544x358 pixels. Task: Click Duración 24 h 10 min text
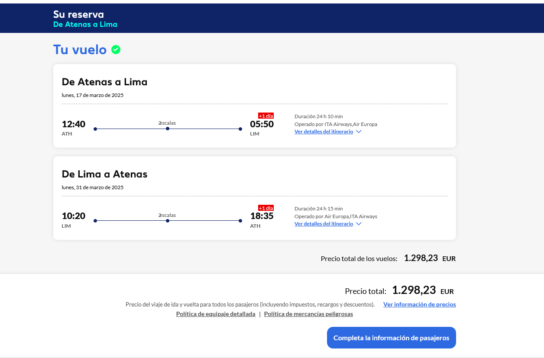pos(319,116)
